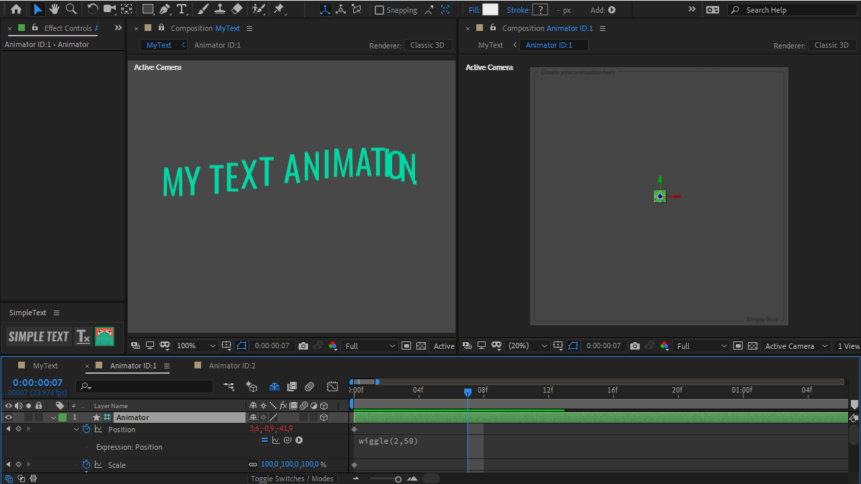Click the timeline zoom slider handle
Viewport: 861px width, 484px height.
click(398, 479)
